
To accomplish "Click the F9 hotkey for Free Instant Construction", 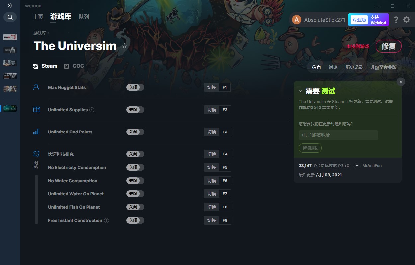I will [225, 220].
